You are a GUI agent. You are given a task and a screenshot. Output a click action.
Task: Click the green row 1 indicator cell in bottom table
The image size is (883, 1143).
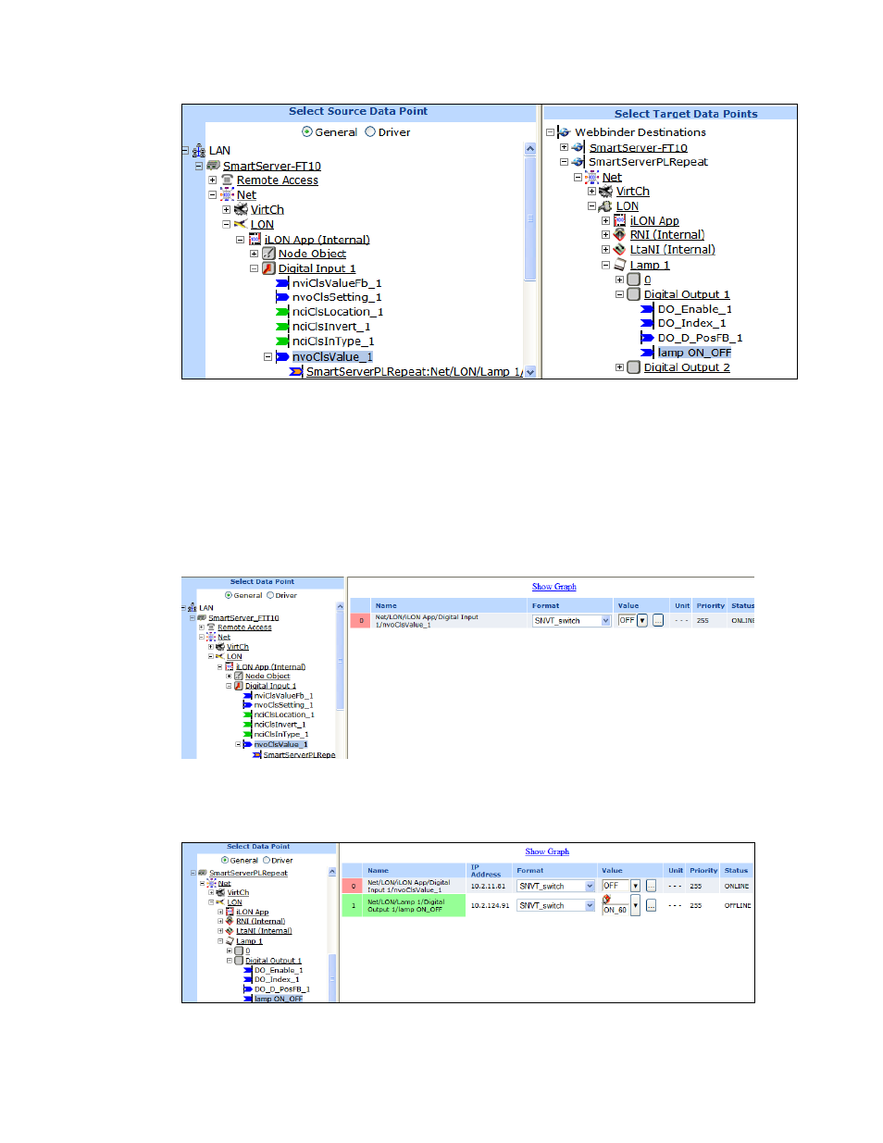pos(353,906)
